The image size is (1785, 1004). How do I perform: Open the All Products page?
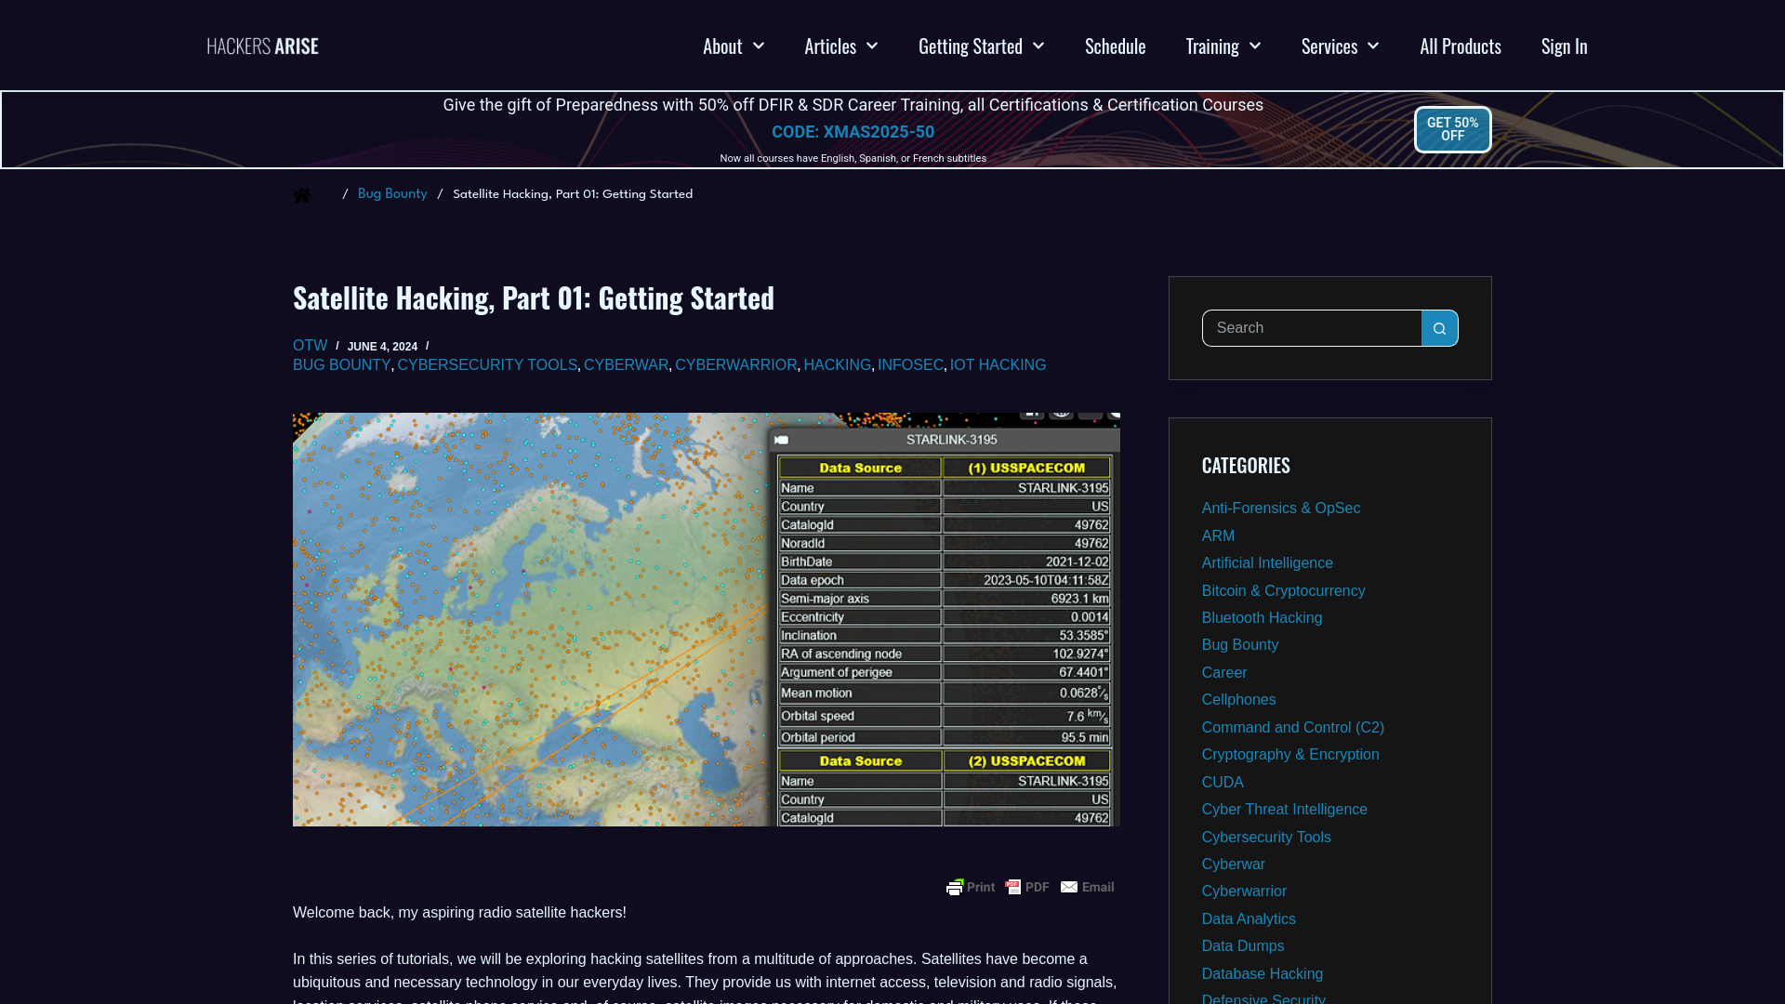pyautogui.click(x=1460, y=46)
